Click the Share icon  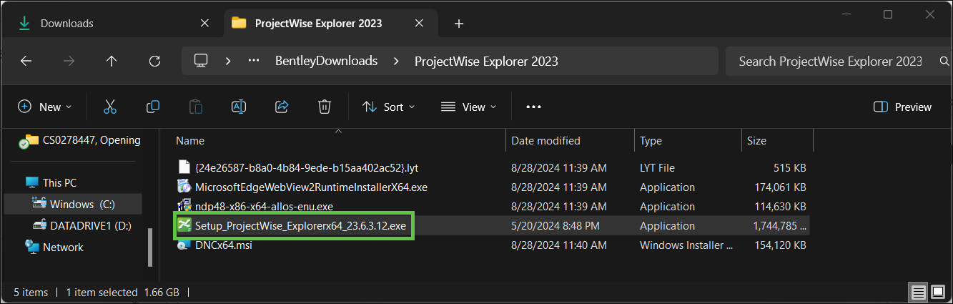coord(281,107)
